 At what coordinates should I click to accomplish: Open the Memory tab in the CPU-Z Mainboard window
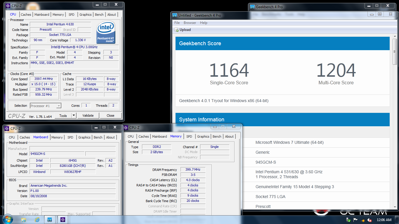click(57, 137)
